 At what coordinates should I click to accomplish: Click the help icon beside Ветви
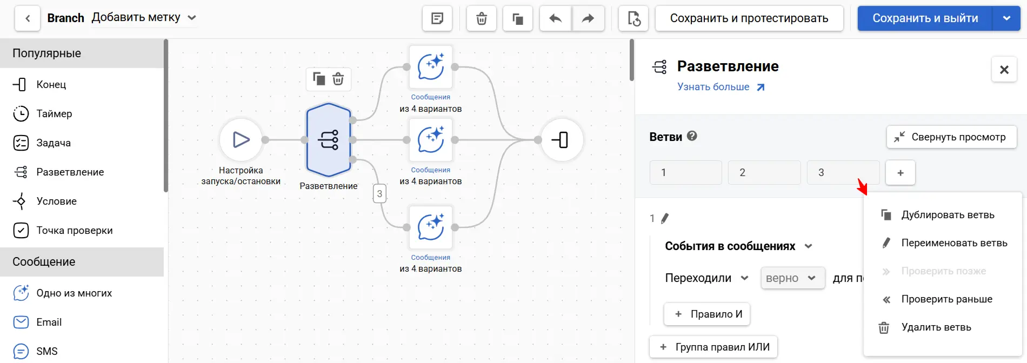[692, 136]
